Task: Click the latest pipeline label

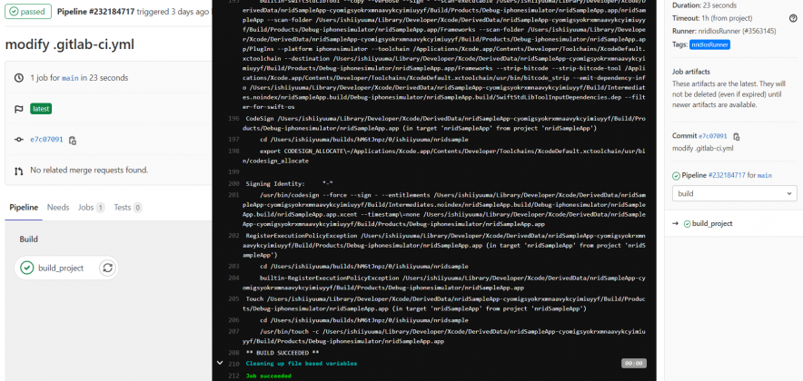Action: [41, 109]
